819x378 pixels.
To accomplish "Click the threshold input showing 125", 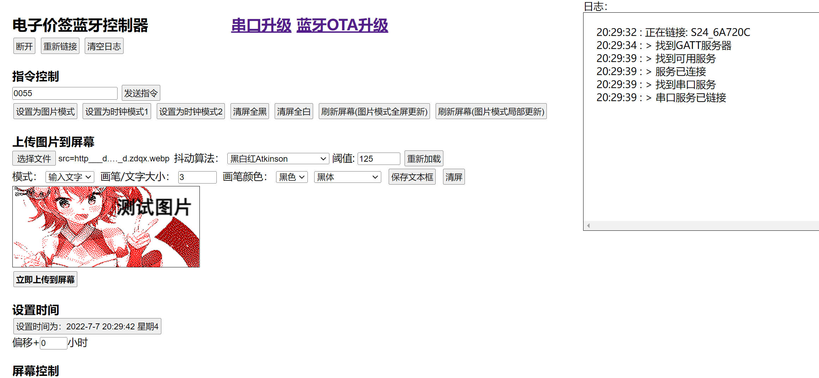I will click(x=378, y=159).
